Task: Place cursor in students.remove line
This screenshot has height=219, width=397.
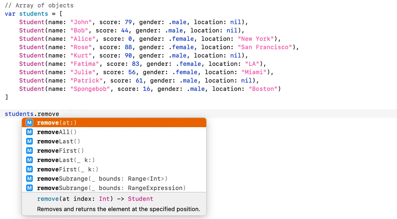Action: pos(198,114)
